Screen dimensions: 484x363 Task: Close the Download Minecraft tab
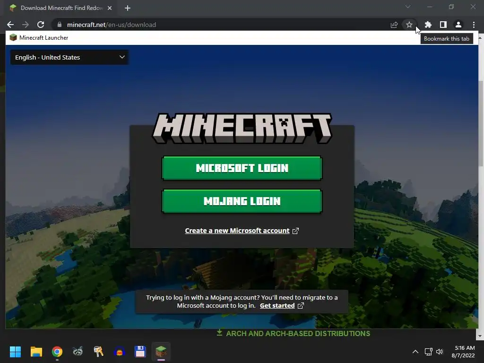[110, 8]
